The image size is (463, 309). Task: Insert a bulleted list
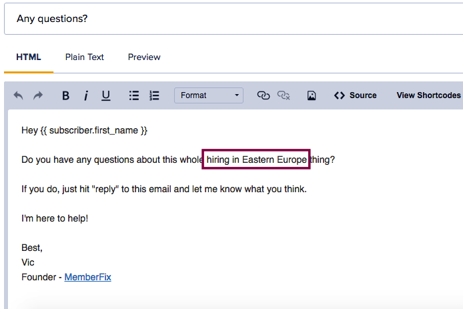pyautogui.click(x=134, y=95)
